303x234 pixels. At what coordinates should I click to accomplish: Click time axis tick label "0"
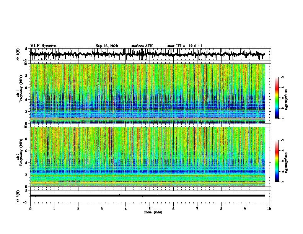coord(30,209)
